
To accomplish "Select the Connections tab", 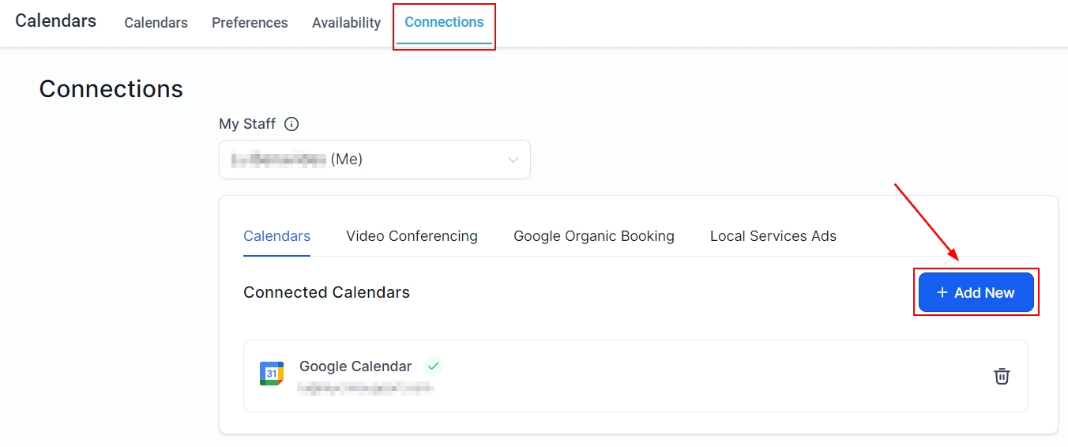I will coord(444,22).
